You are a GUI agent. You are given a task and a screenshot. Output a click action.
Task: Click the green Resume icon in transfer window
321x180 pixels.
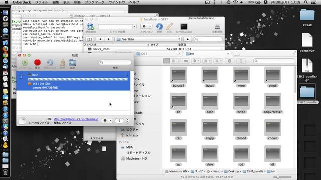click(25, 63)
